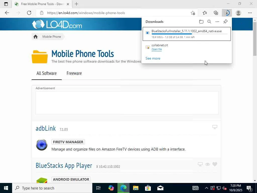Open the Mobile Phone breadcrumb
Screen dimensions: 257x193
point(52,37)
